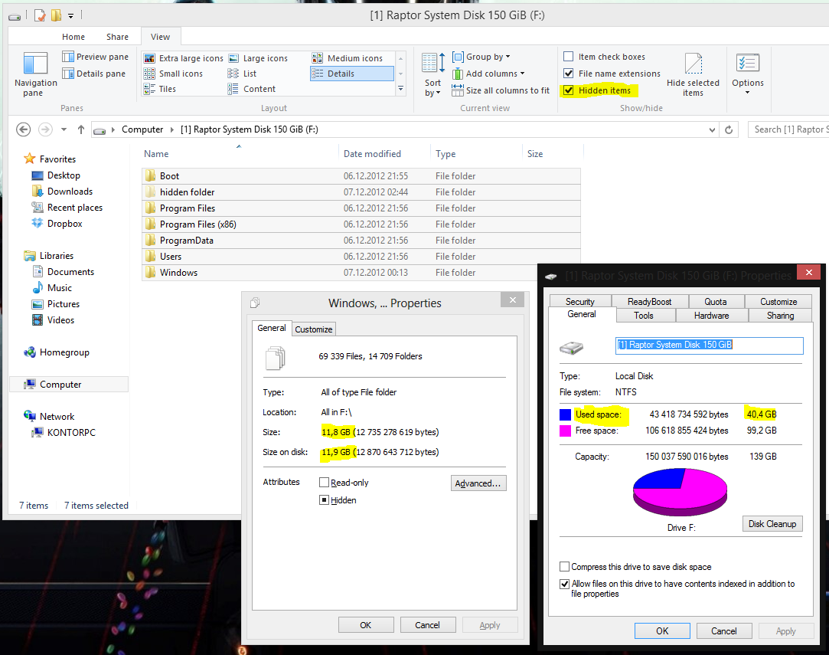
Task: Go up one folder level
Action: coord(81,129)
